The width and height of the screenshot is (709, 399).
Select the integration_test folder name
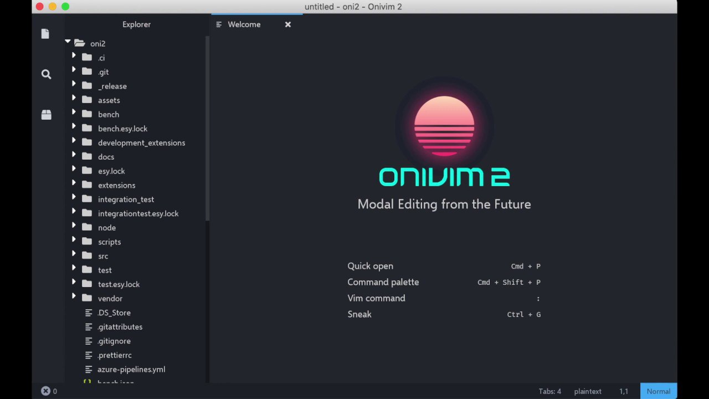[126, 199]
